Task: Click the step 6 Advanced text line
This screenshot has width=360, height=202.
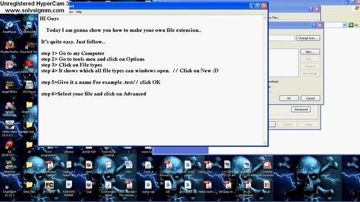Action: [x=93, y=94]
